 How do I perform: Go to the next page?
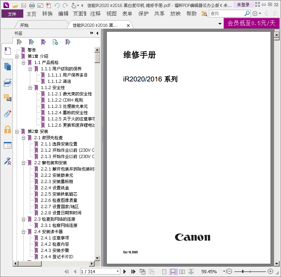tap(125, 271)
